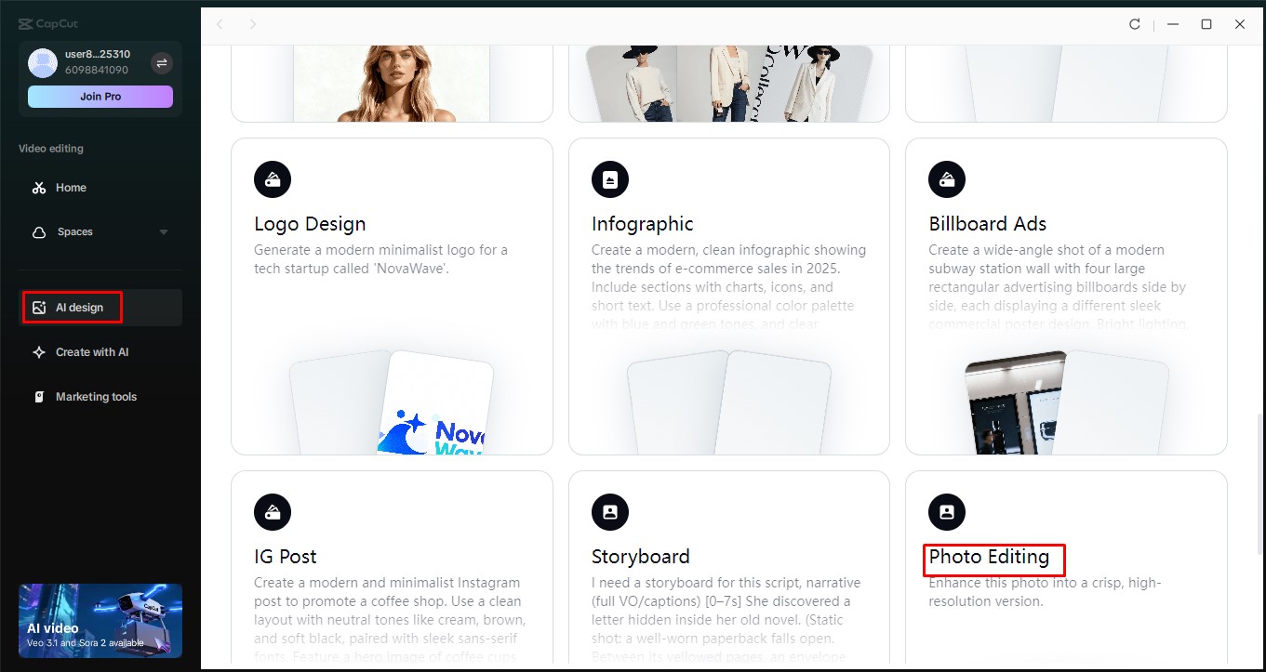Screen dimensions: 1266x672
Task: Expand the Spaces dropdown
Action: tap(164, 231)
